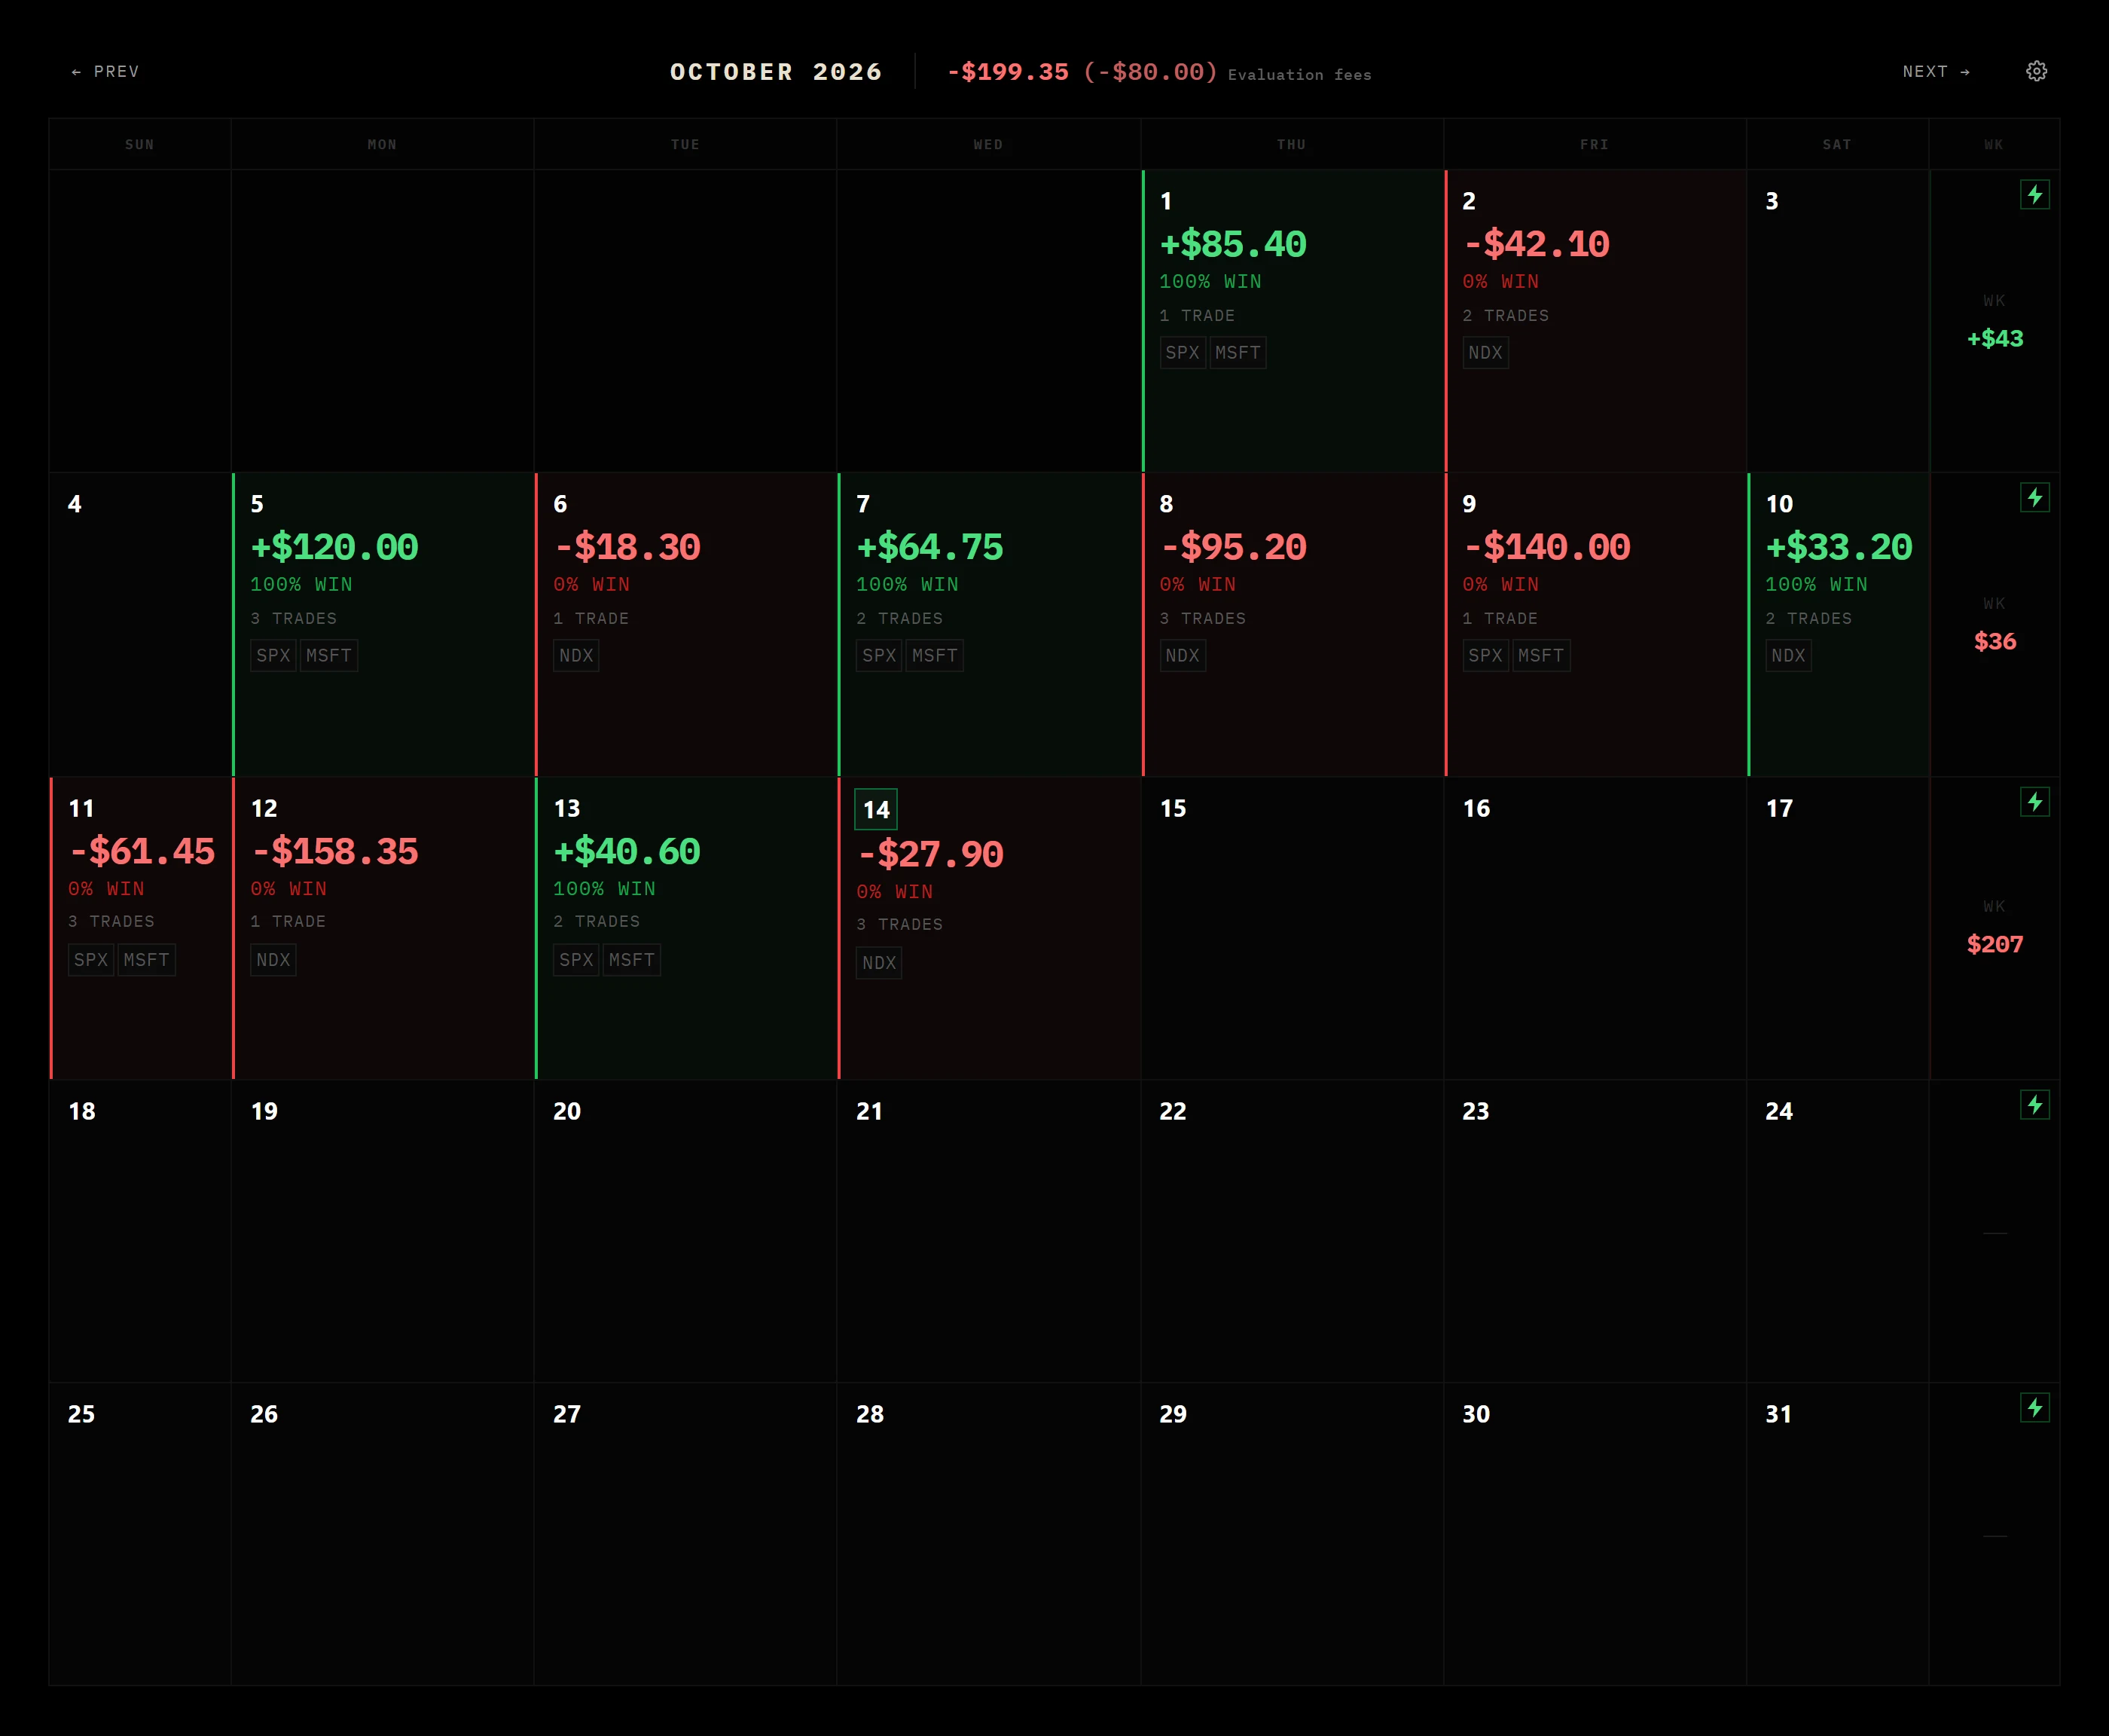
Task: Click the SPX tag on October 5
Action: coord(273,655)
